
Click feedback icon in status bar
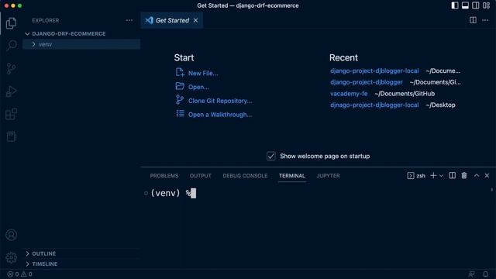click(x=472, y=274)
